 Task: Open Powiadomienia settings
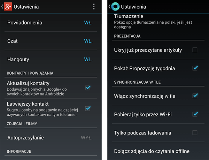point(51,23)
